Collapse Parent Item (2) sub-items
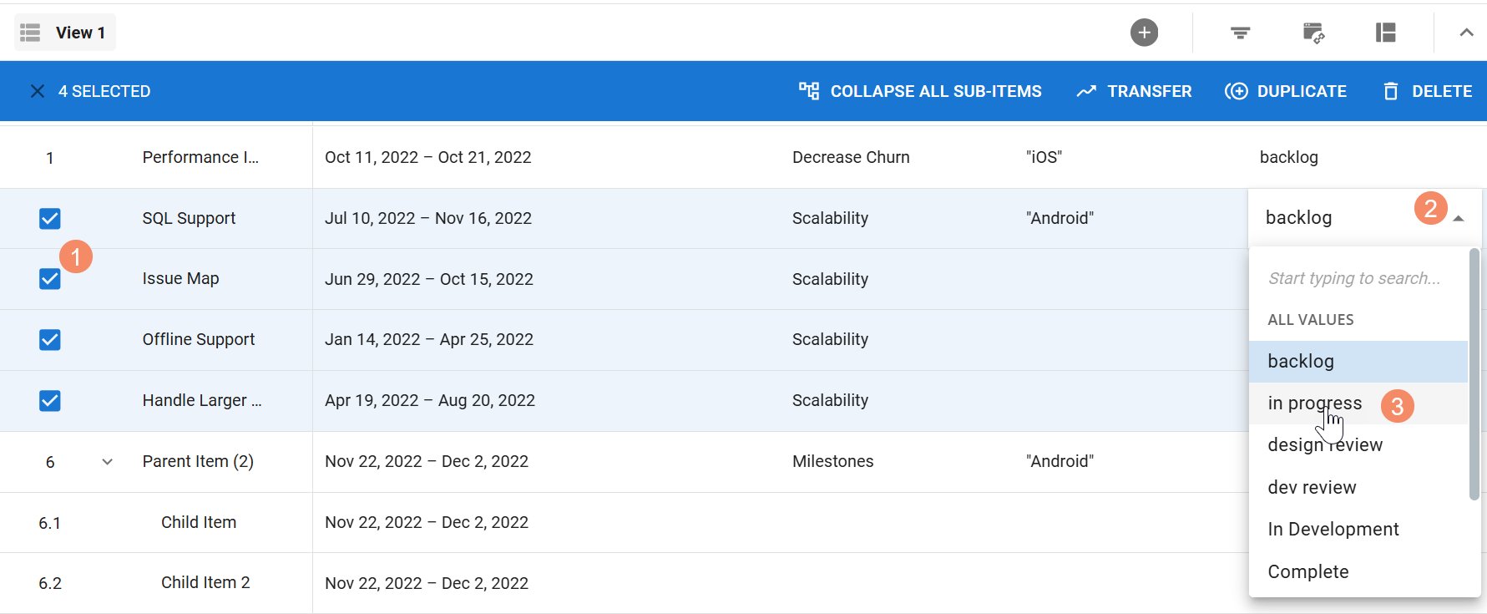 point(107,462)
